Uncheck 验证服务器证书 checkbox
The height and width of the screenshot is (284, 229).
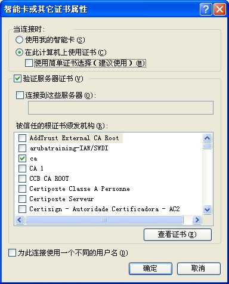[17, 79]
